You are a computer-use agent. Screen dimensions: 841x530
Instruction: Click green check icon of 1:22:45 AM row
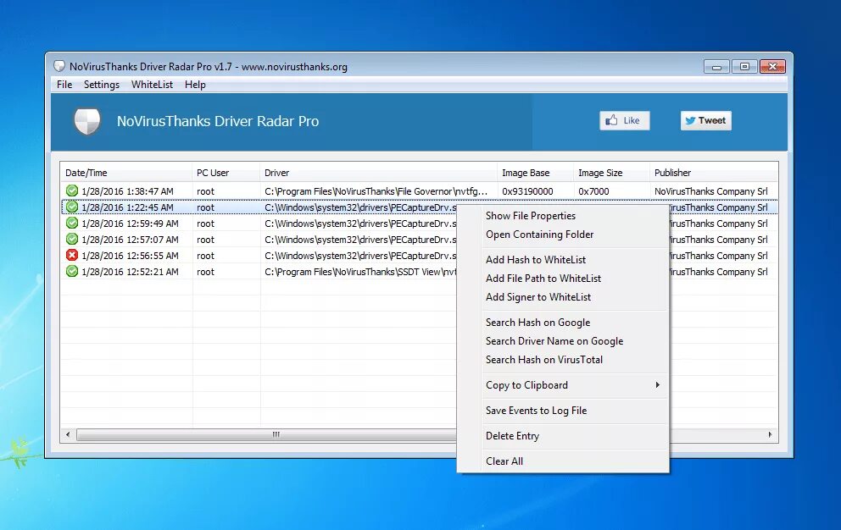pos(72,207)
